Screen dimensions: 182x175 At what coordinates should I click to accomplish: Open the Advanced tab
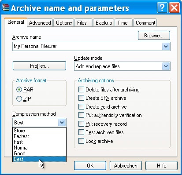click(40, 23)
